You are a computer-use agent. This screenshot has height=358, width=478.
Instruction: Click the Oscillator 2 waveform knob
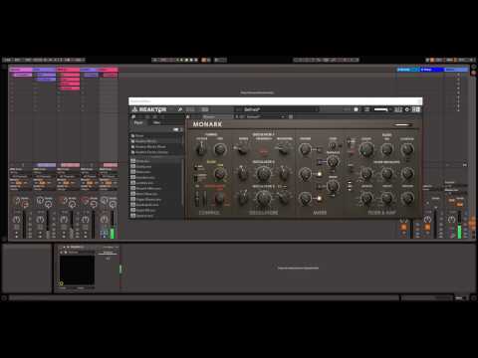[x=284, y=173]
